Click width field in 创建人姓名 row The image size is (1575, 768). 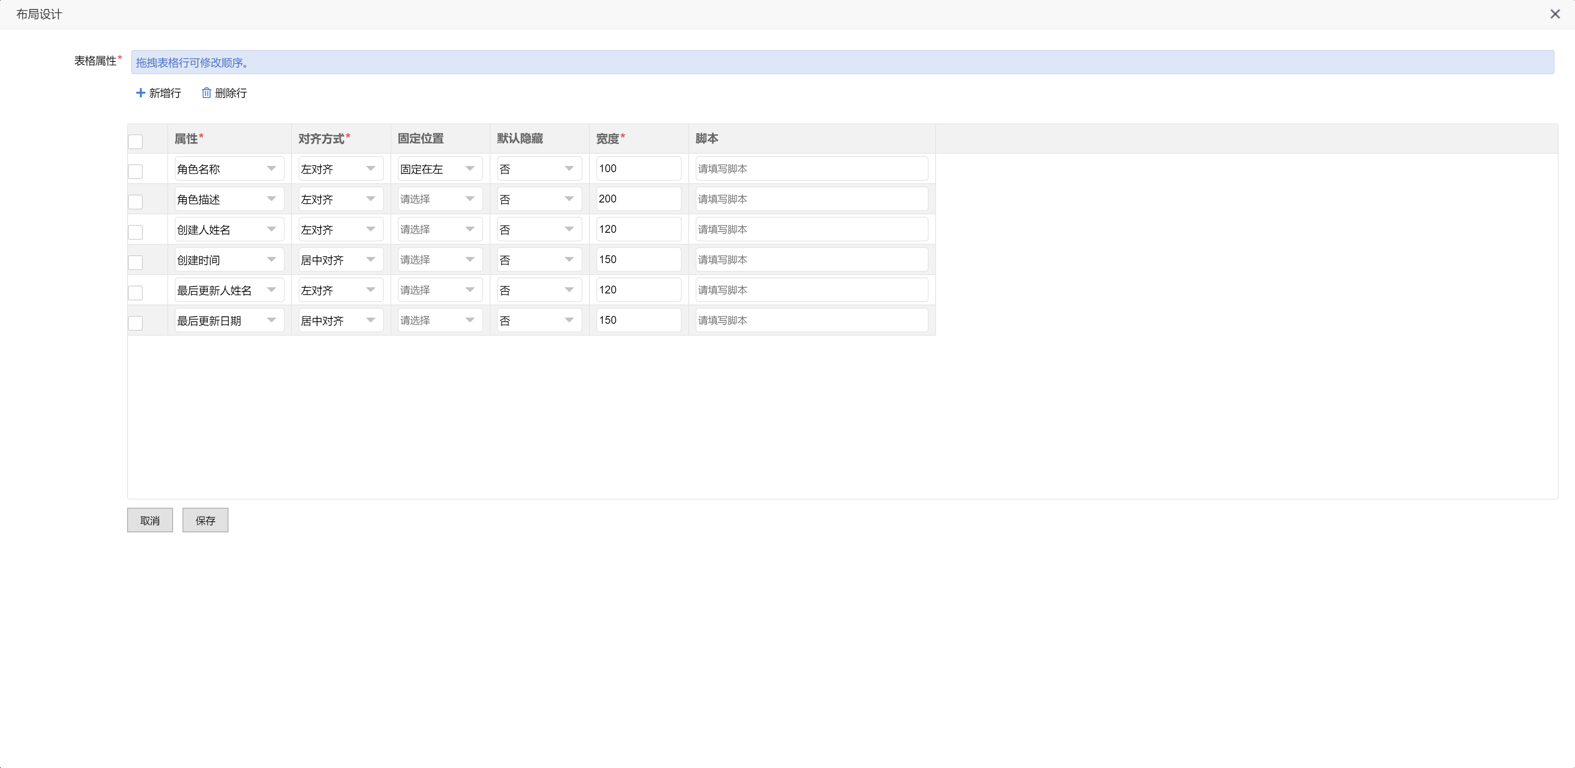[639, 229]
